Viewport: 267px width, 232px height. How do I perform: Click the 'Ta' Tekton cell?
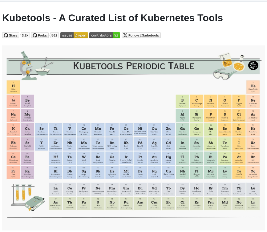click(70, 158)
